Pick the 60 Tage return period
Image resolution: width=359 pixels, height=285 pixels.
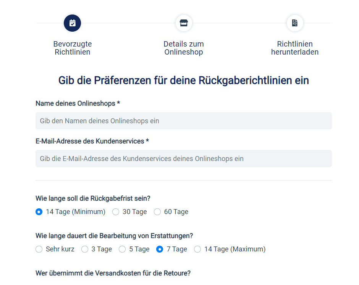[x=157, y=211]
